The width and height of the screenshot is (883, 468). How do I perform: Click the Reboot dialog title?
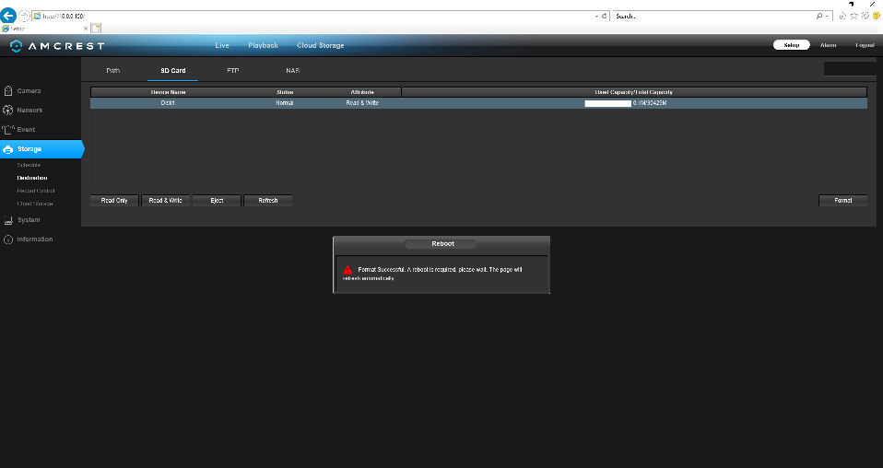442,244
